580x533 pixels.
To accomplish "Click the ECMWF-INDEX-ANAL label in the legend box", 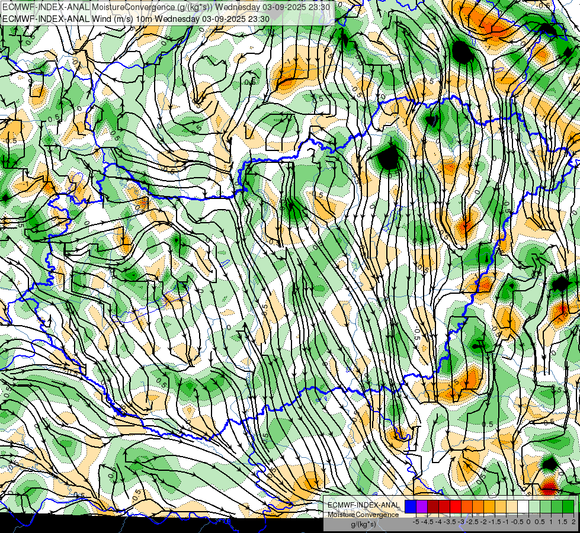I will tap(364, 505).
